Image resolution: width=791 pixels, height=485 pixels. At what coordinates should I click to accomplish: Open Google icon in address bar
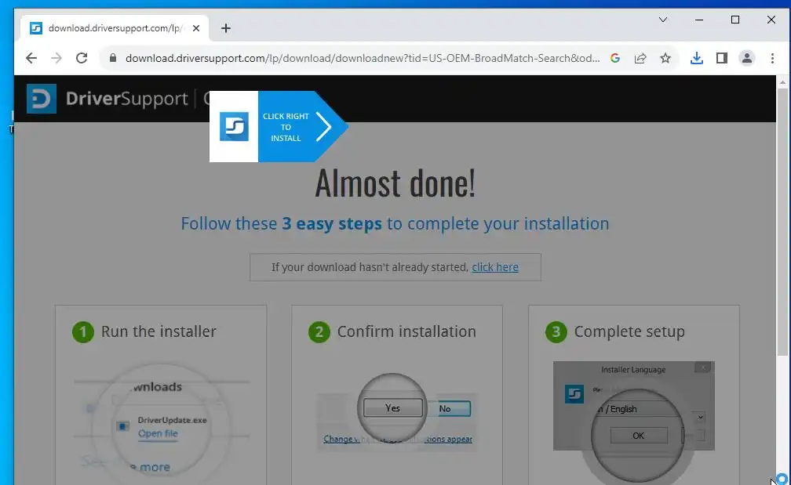coord(615,58)
